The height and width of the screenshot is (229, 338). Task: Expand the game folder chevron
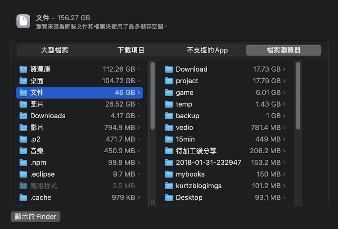[284, 93]
